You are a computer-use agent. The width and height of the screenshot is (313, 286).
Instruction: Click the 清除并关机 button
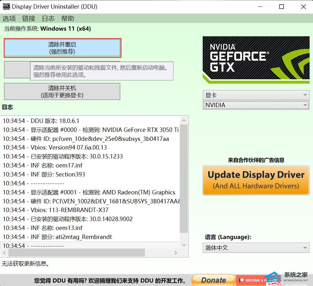click(x=62, y=92)
